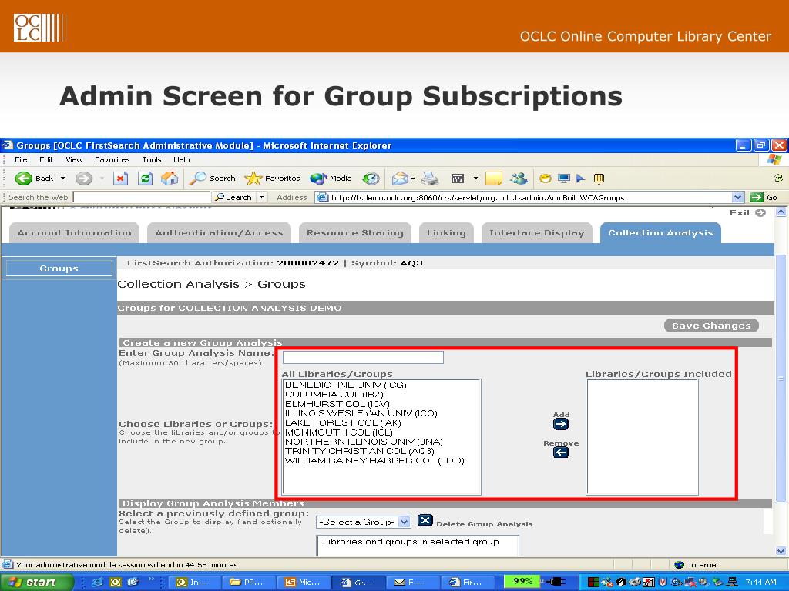Click the Mail envelope icon
Viewport: 789px width, 591px height.
(x=400, y=178)
